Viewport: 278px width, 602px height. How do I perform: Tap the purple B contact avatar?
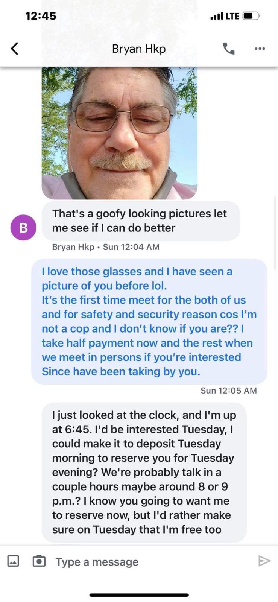(x=23, y=227)
